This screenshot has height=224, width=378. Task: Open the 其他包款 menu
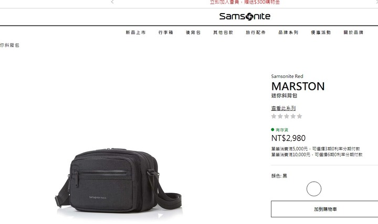pos(223,32)
